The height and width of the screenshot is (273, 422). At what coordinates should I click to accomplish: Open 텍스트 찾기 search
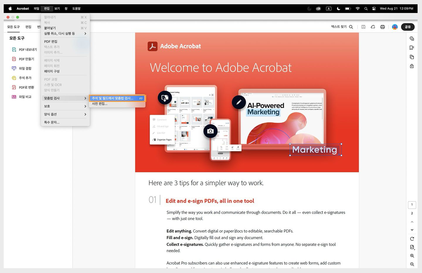click(x=342, y=27)
